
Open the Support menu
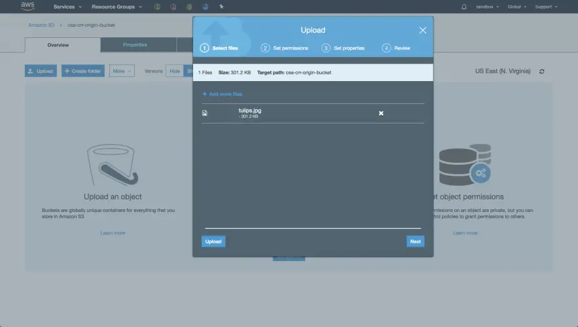tap(546, 7)
